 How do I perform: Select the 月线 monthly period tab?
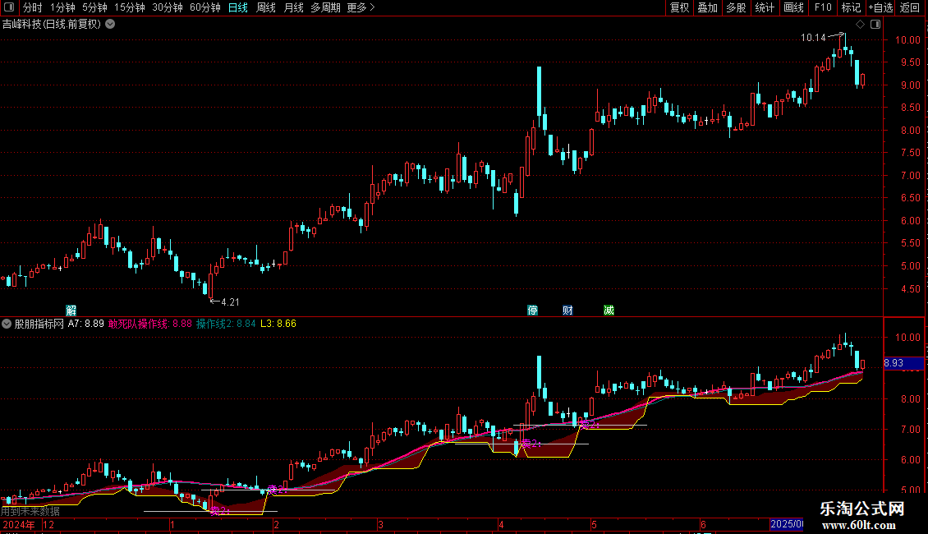(x=293, y=7)
